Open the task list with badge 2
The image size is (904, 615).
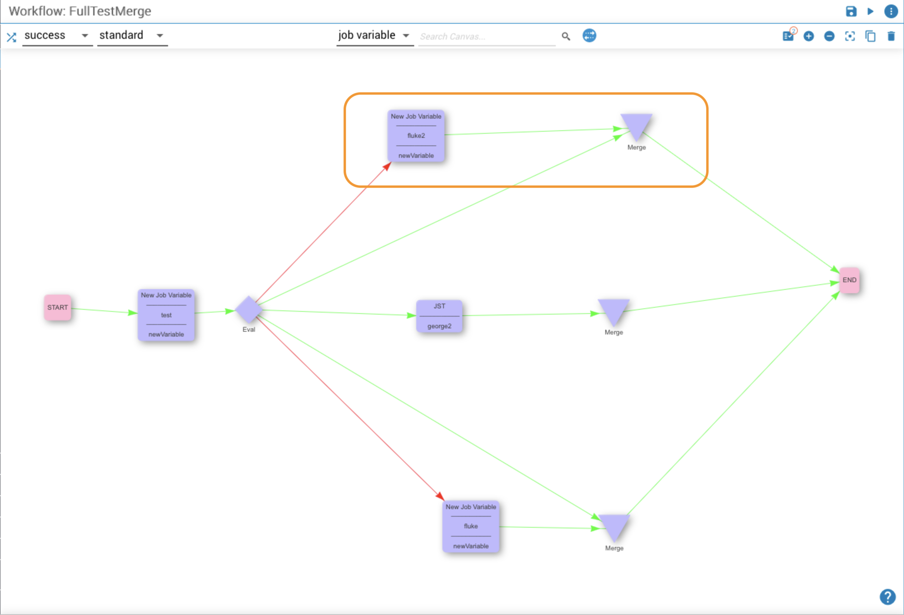[788, 36]
